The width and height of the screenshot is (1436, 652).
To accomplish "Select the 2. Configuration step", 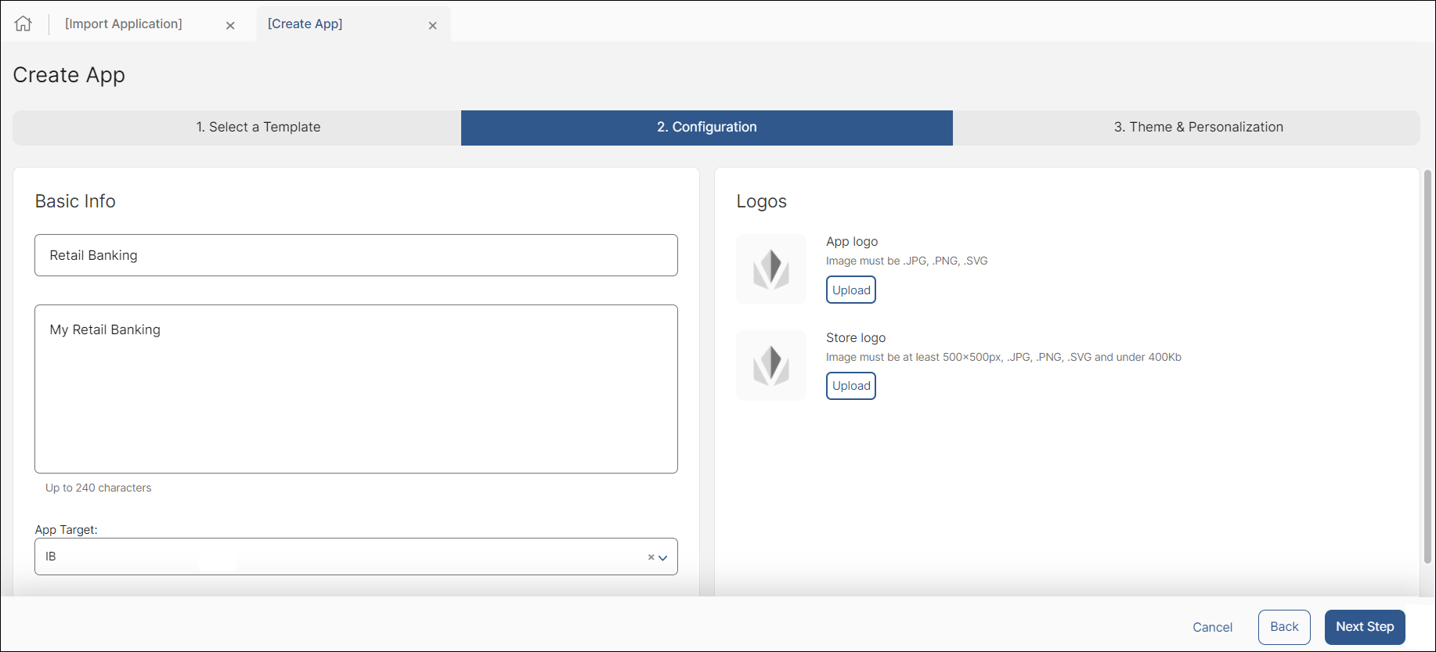I will tap(706, 127).
